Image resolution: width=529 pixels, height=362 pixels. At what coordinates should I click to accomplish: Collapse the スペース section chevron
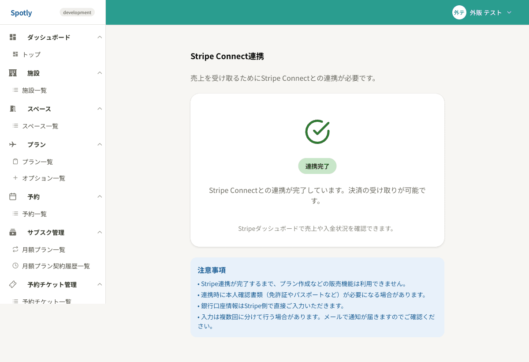[x=100, y=109]
